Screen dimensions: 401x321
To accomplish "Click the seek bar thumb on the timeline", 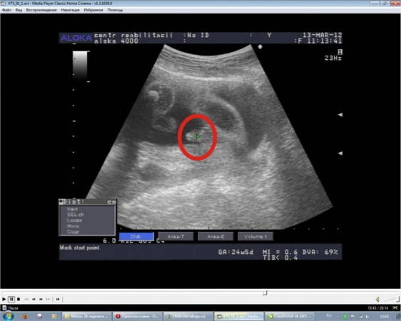I will [265, 292].
